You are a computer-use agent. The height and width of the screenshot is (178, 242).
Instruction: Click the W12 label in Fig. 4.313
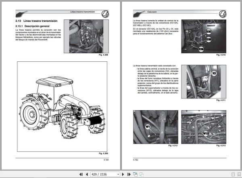point(206,133)
